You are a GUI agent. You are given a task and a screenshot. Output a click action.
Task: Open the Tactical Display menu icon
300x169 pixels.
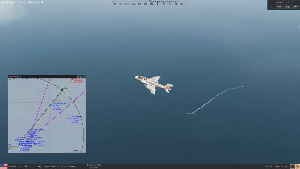point(78,77)
